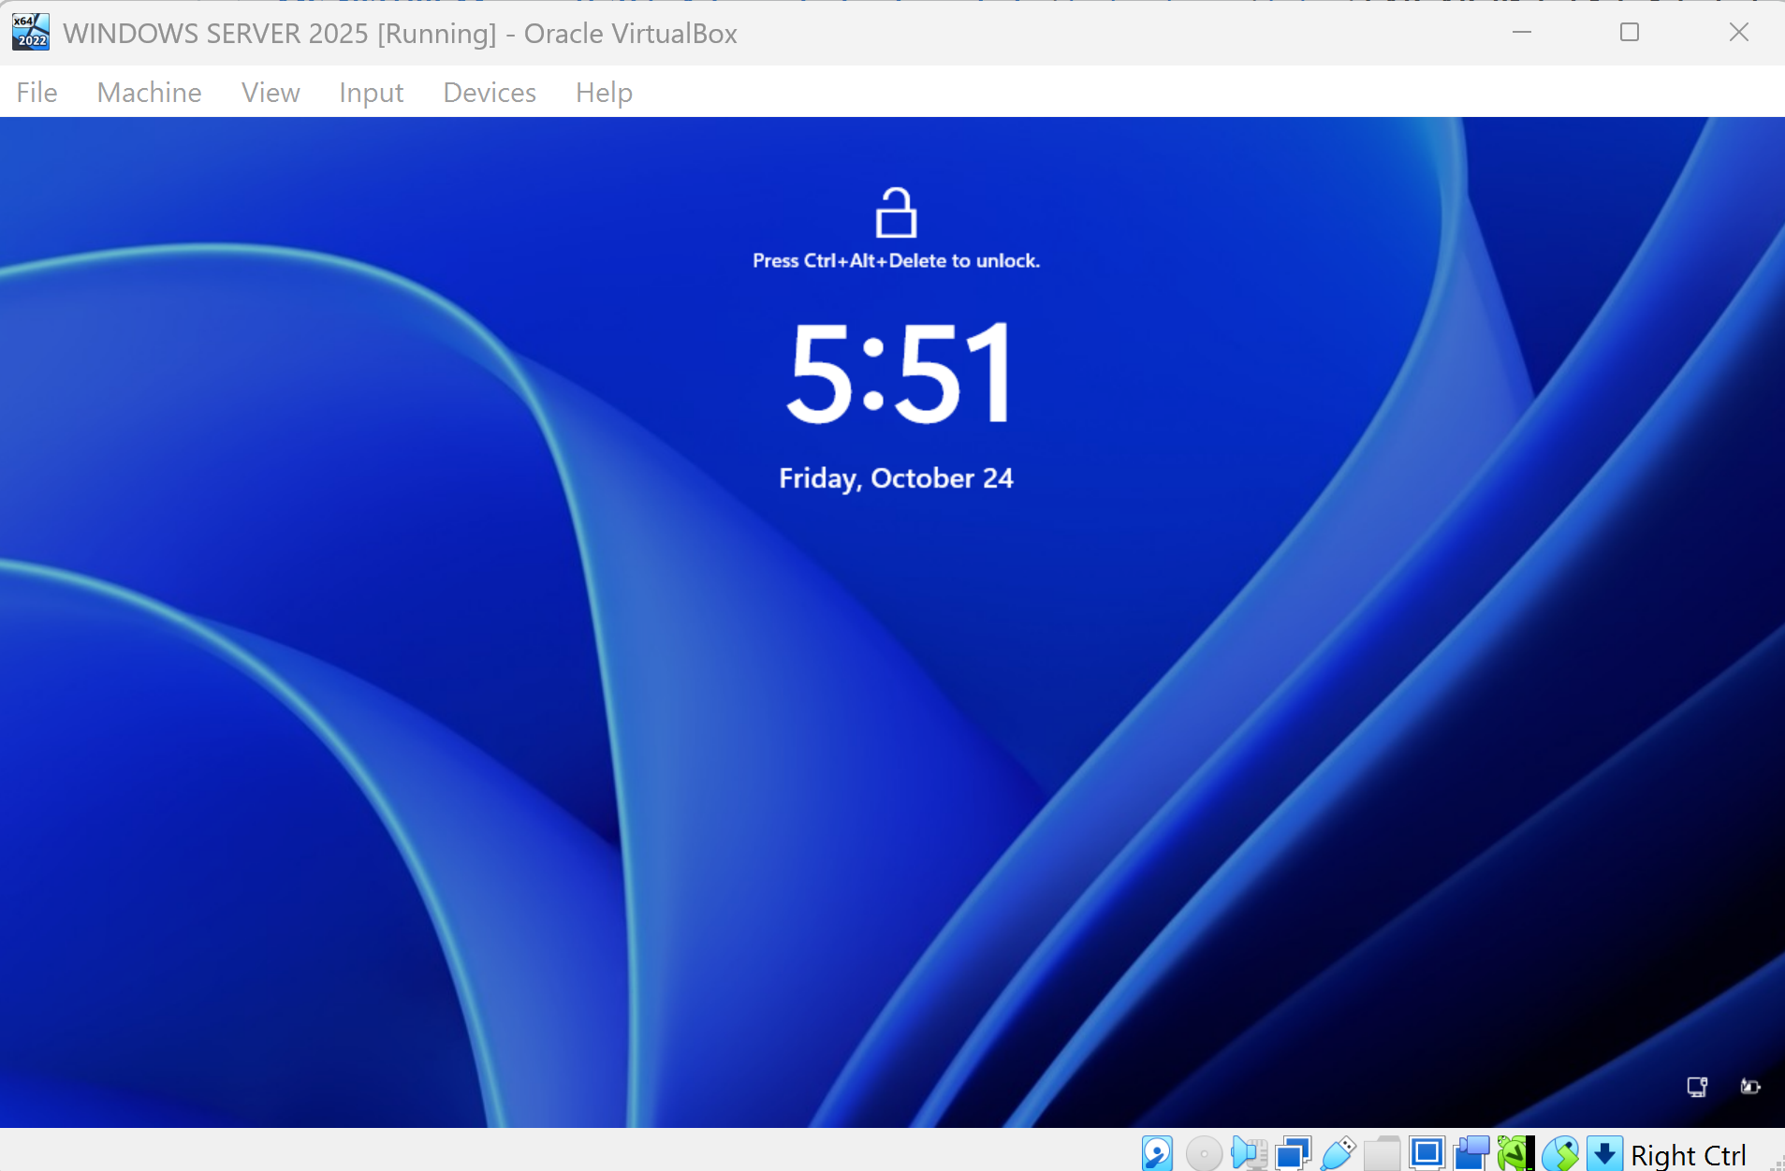Click the network adapters indicator
This screenshot has height=1171, width=1785.
pos(1293,1153)
